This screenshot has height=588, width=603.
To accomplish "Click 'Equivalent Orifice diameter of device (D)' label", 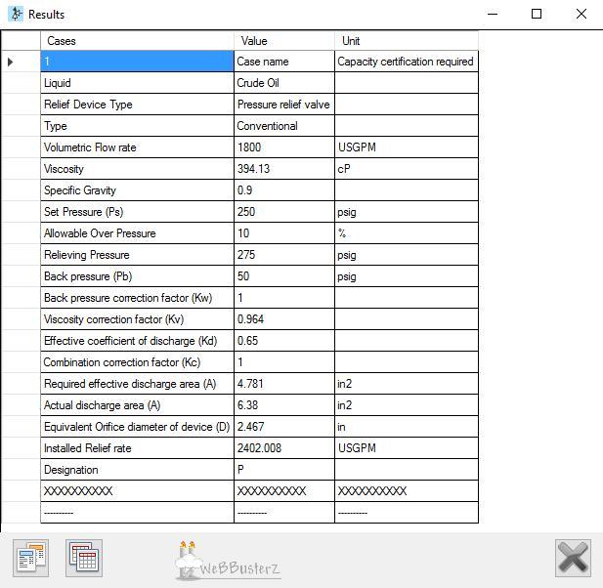I will (x=137, y=427).
